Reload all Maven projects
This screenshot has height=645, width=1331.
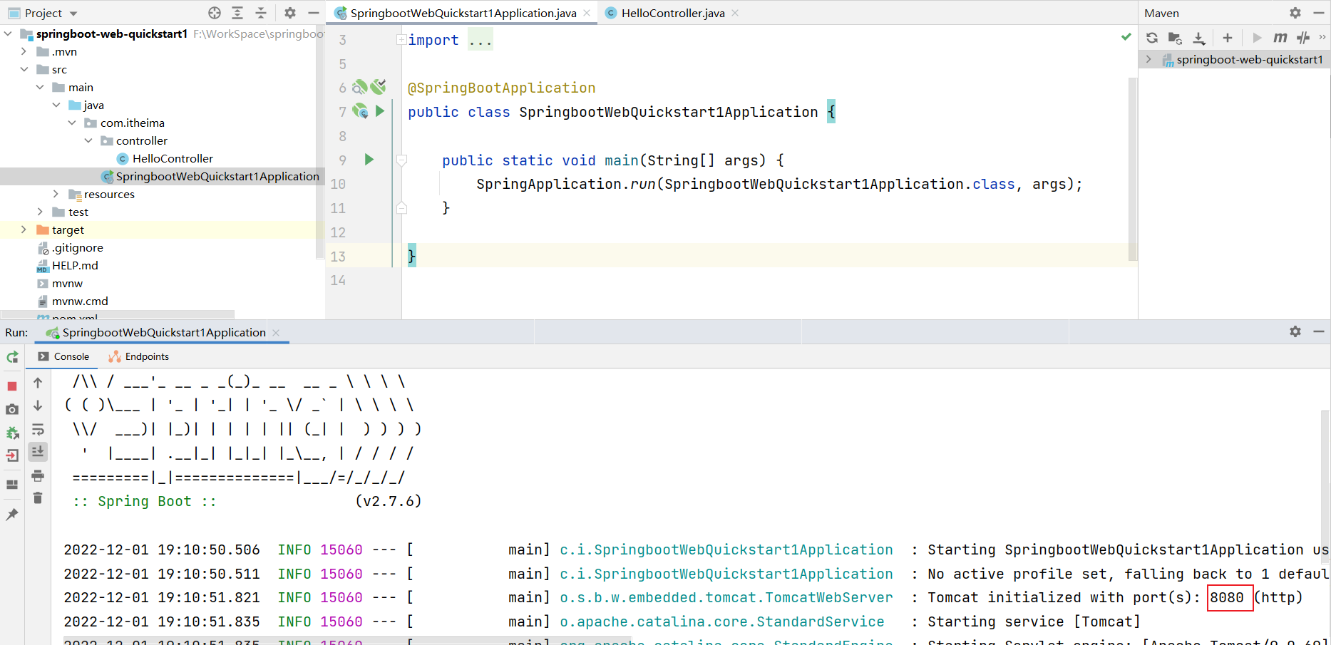(1152, 38)
